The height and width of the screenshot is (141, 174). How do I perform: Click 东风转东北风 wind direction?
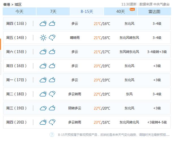[129, 52]
